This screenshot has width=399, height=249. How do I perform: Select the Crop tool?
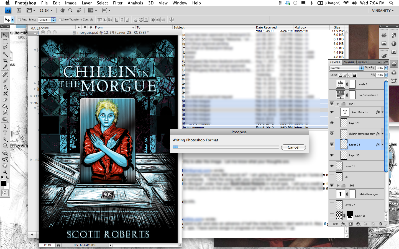(5, 60)
